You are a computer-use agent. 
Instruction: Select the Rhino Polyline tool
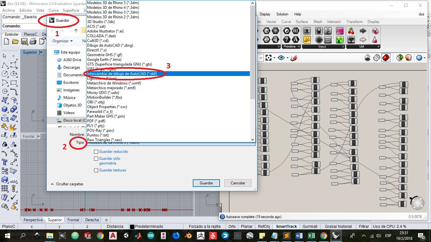5,65
